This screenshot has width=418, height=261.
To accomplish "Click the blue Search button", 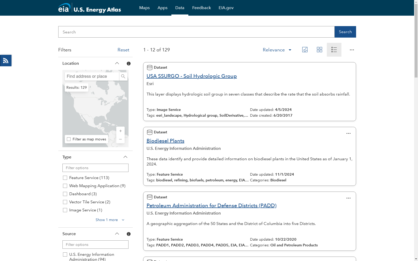I will click(x=345, y=32).
